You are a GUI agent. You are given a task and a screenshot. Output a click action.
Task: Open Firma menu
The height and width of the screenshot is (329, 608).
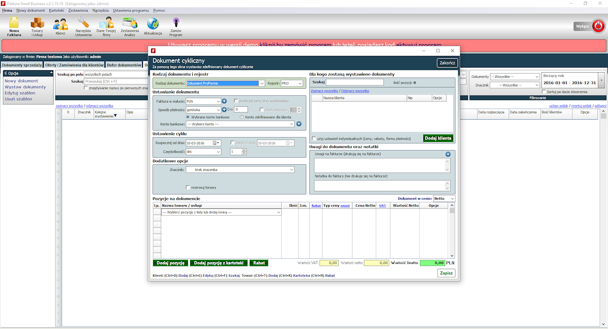(x=7, y=10)
